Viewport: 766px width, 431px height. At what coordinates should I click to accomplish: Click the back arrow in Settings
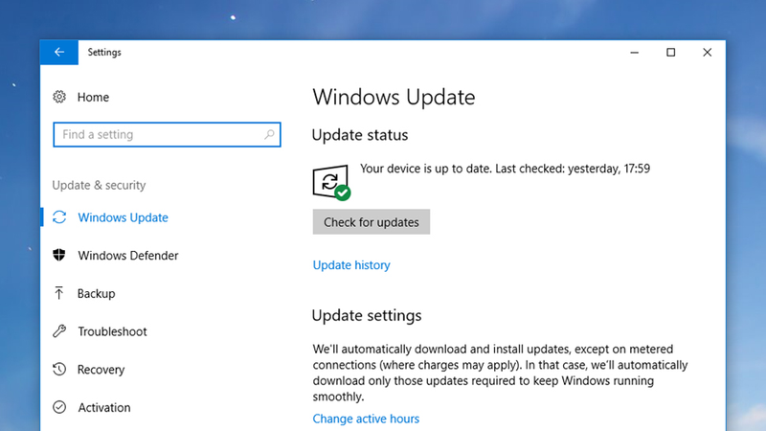(59, 53)
